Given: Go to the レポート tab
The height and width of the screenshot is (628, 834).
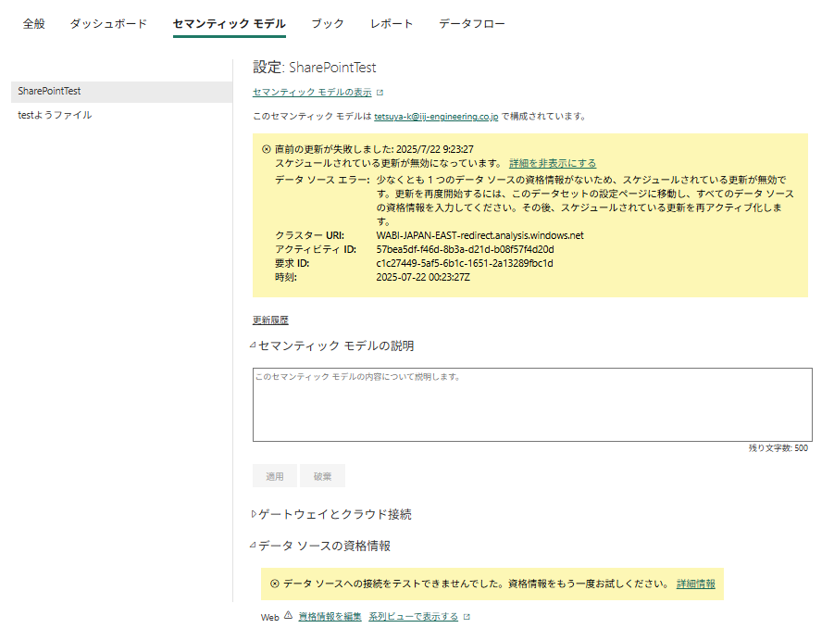Looking at the screenshot, I should coord(392,24).
